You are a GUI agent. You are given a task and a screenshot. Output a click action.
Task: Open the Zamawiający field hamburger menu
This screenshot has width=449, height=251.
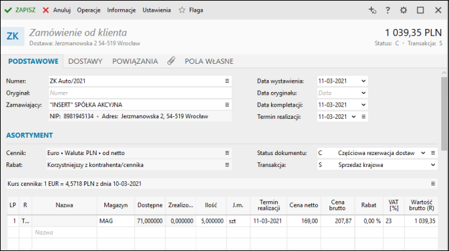coord(227,105)
